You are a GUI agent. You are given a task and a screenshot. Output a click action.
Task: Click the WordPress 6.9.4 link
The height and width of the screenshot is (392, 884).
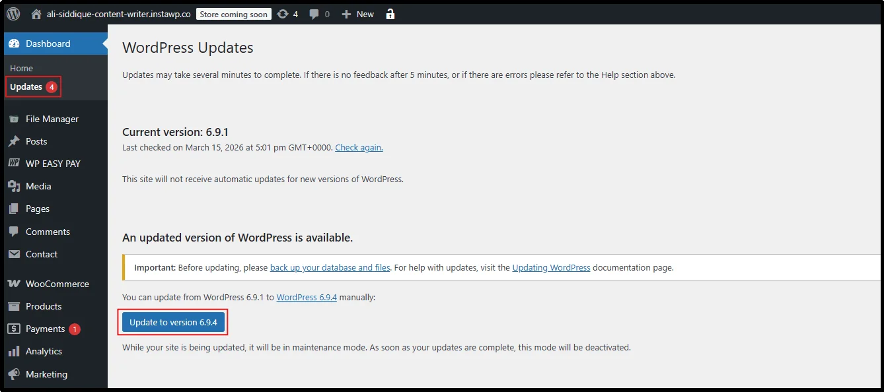pyautogui.click(x=307, y=297)
